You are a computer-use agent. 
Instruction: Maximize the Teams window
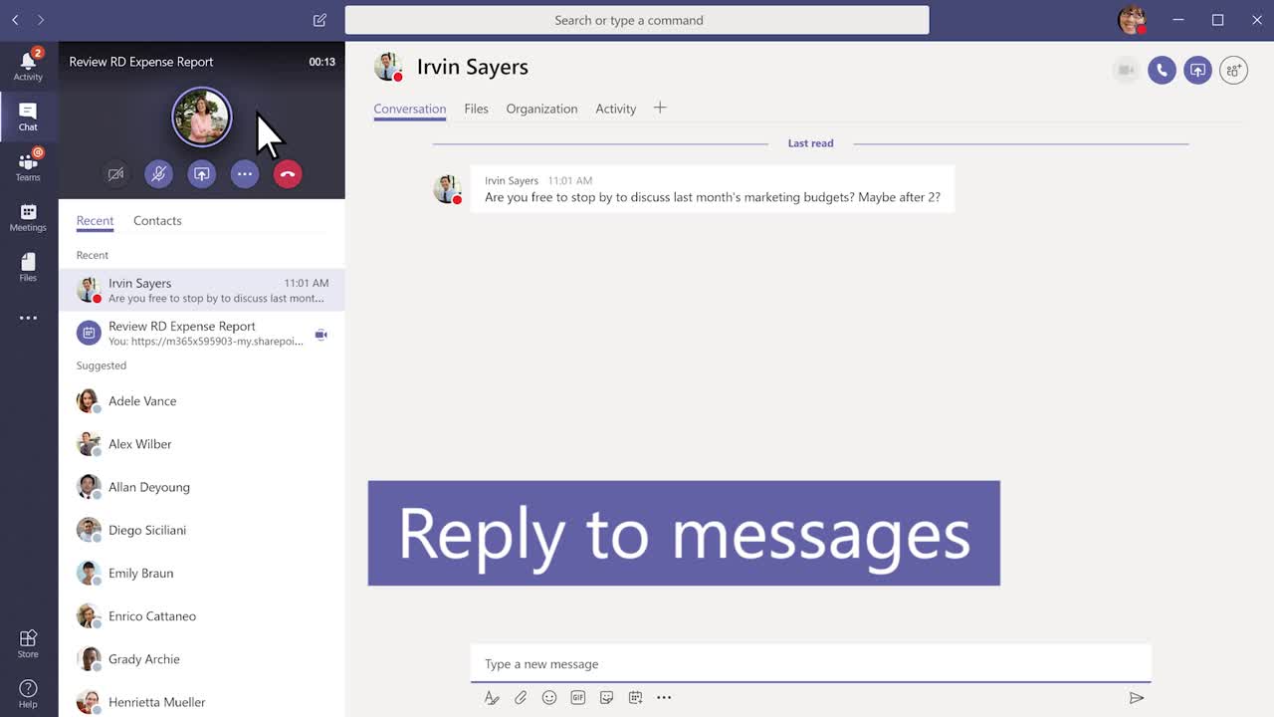coord(1217,20)
